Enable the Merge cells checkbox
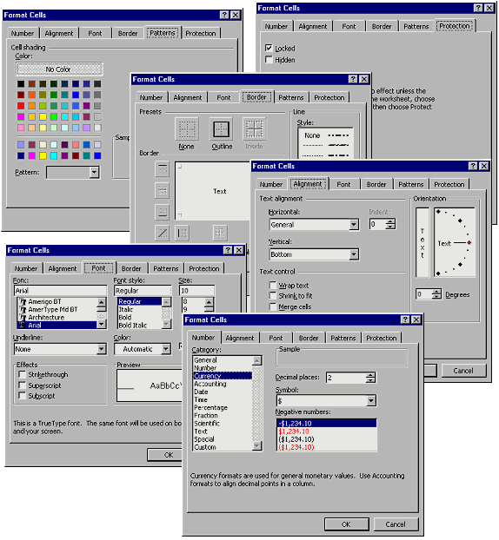Screen dimensions: 499x540 point(273,306)
